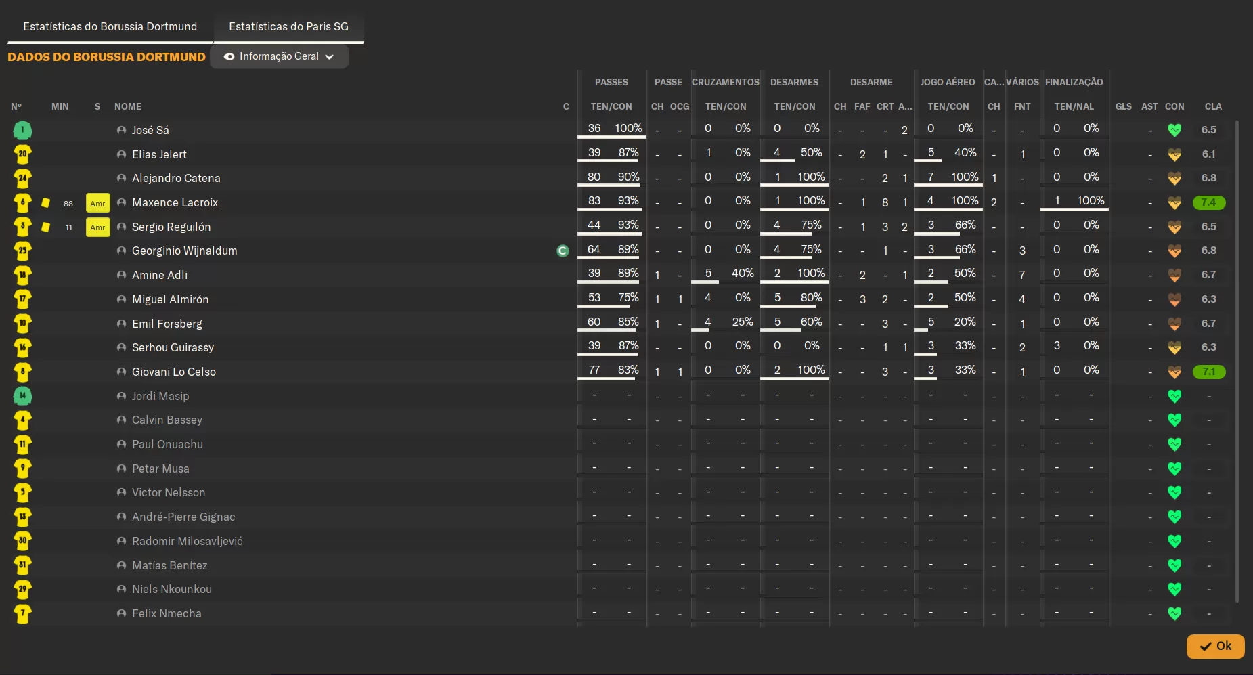Click Miguel Almirón number 17 shirt icon
The height and width of the screenshot is (675, 1253).
pos(22,299)
